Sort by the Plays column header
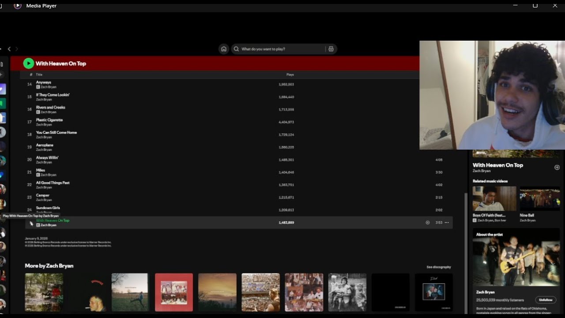Viewport: 565px width, 318px height. [290, 75]
